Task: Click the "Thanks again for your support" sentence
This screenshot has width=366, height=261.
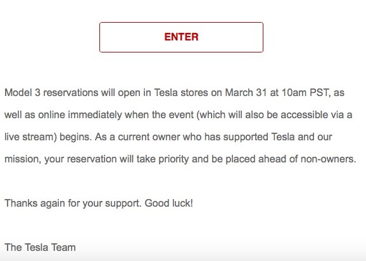Action: click(x=73, y=203)
